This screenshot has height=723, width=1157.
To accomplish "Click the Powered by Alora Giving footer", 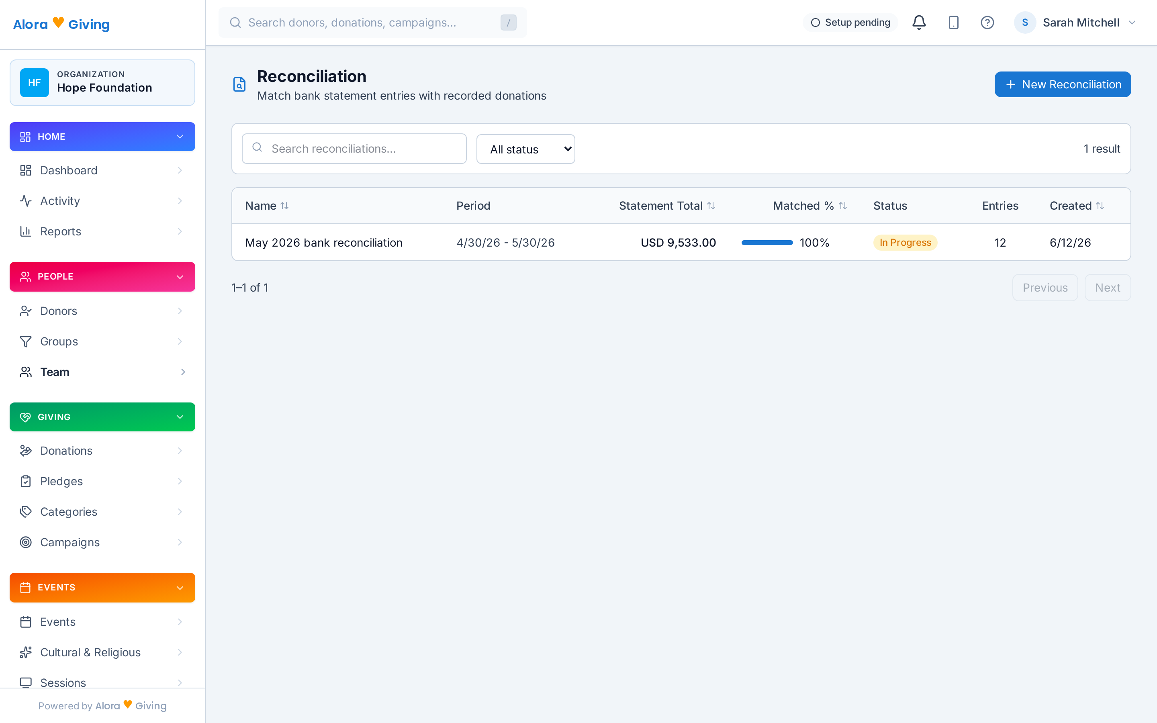I will point(102,705).
